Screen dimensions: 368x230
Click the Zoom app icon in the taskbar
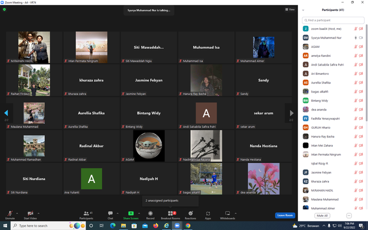click(x=177, y=225)
